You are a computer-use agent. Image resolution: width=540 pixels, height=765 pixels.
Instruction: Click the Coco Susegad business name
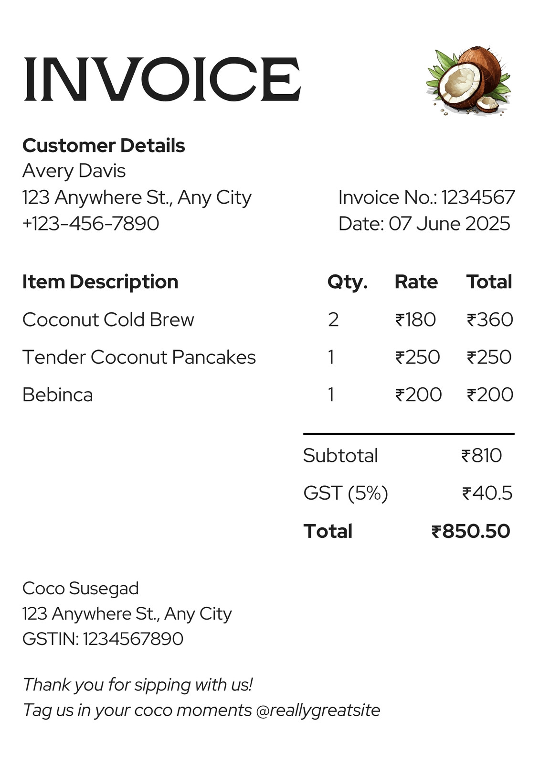pyautogui.click(x=81, y=589)
